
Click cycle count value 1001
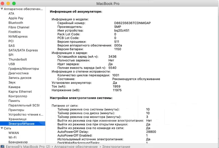pyautogui.click(x=116, y=75)
